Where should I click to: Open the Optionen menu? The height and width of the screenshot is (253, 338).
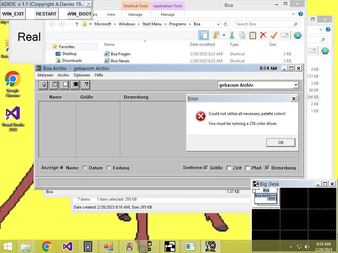(x=82, y=75)
